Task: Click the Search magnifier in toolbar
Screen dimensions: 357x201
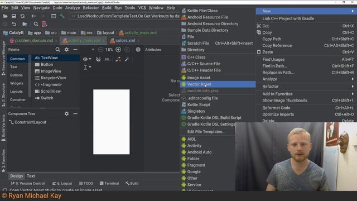Action: coord(36,24)
